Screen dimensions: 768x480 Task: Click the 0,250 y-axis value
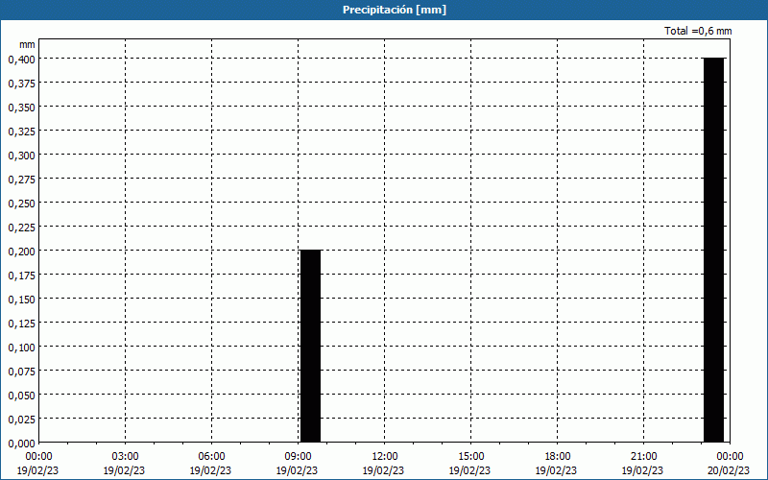tap(21, 204)
